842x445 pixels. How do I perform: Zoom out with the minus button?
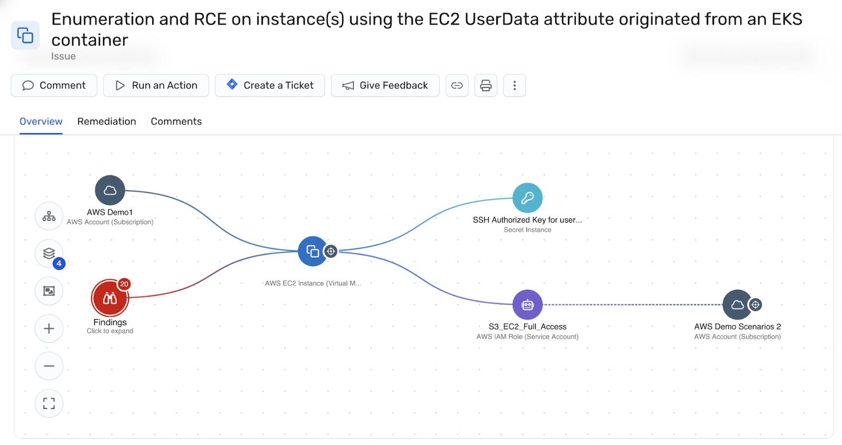click(49, 366)
